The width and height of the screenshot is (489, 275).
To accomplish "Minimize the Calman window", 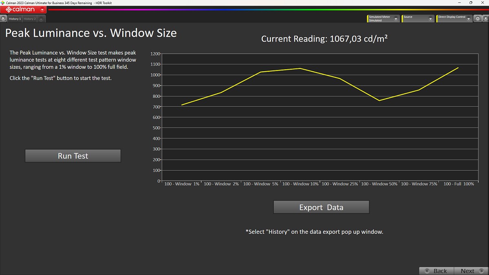I will coord(459,3).
